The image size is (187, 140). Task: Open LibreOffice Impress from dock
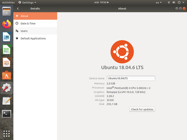click(6, 62)
